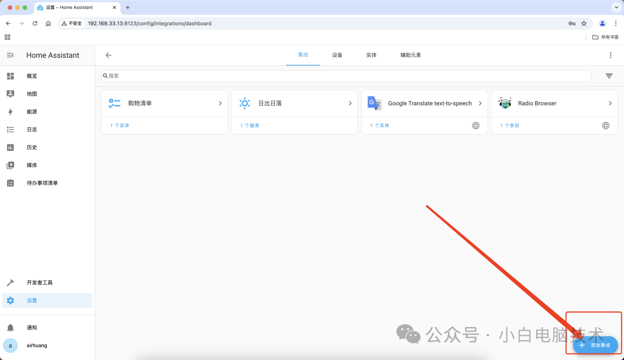Image resolution: width=624 pixels, height=360 pixels.
Task: Open the airhuang user profile avatar
Action: point(10,346)
